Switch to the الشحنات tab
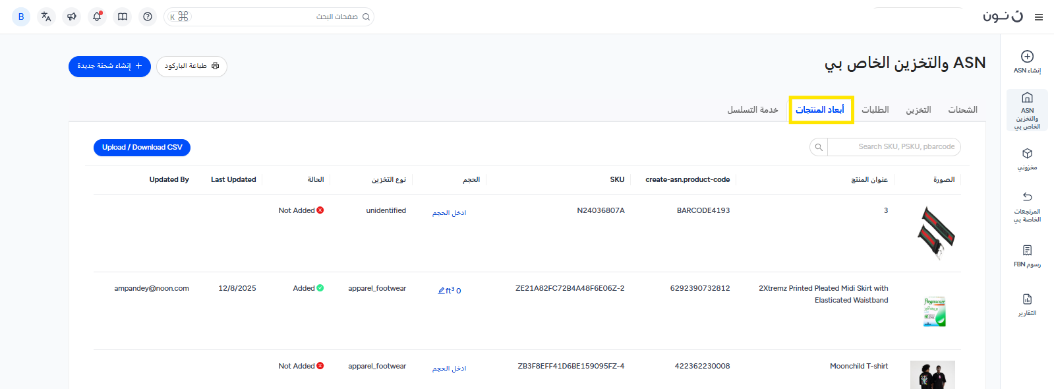 [962, 110]
